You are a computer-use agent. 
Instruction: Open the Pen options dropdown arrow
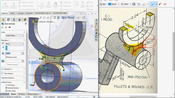[x=157, y=4]
